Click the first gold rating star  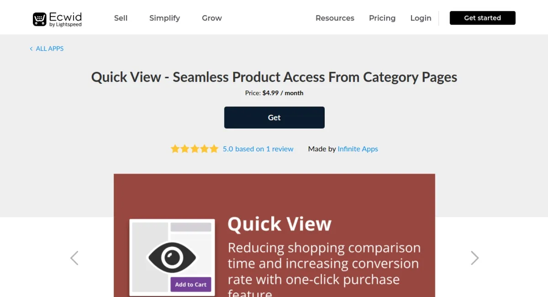(x=175, y=148)
